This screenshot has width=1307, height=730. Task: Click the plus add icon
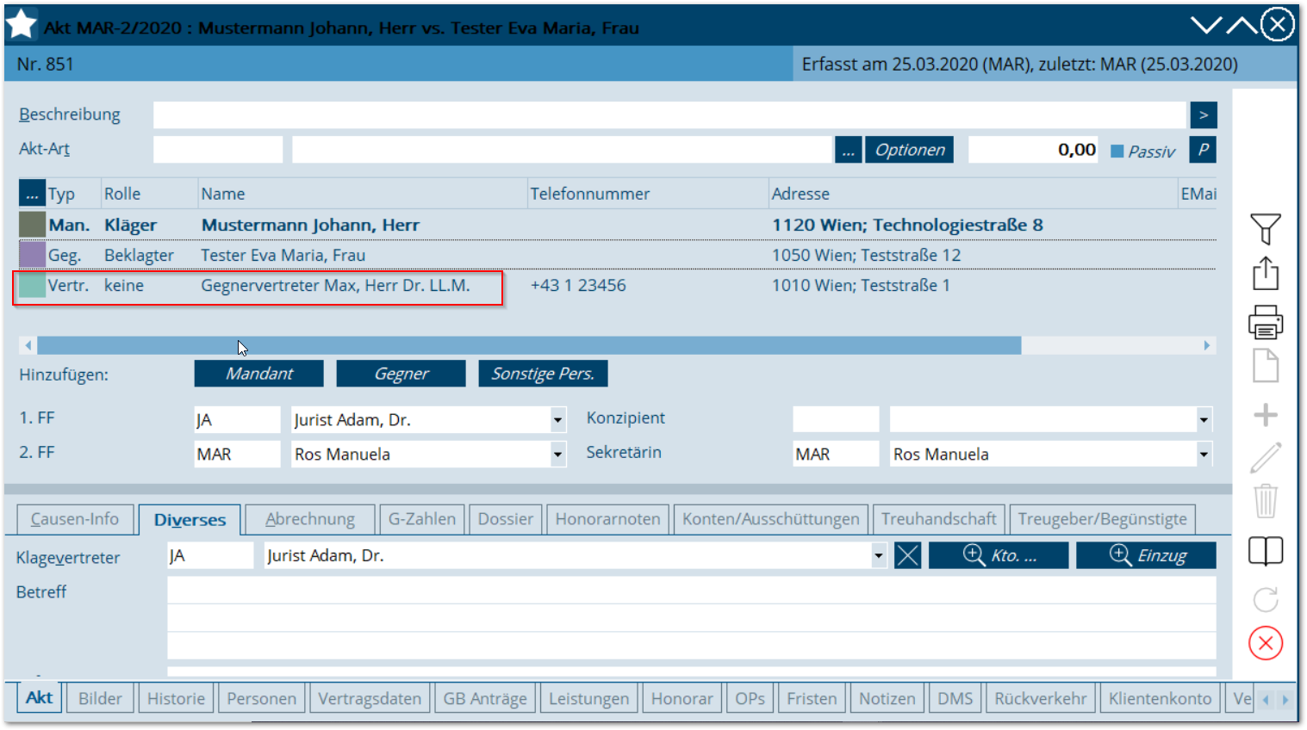coord(1266,415)
